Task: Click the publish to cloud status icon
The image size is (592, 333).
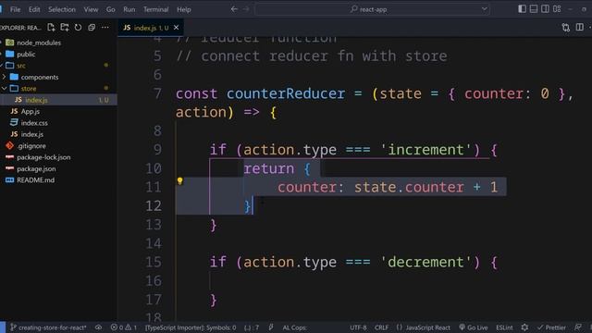Action: [99, 327]
